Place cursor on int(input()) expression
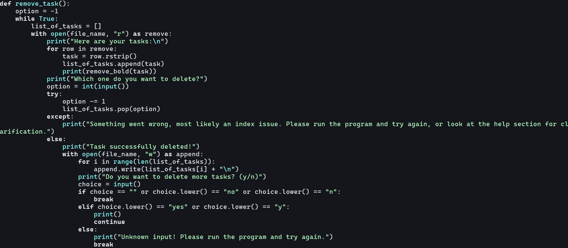Viewport: 568px width, 248px height. pos(105,86)
